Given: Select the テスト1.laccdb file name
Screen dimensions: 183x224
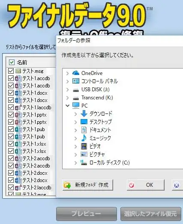Looking at the screenshot, I should click(37, 108).
